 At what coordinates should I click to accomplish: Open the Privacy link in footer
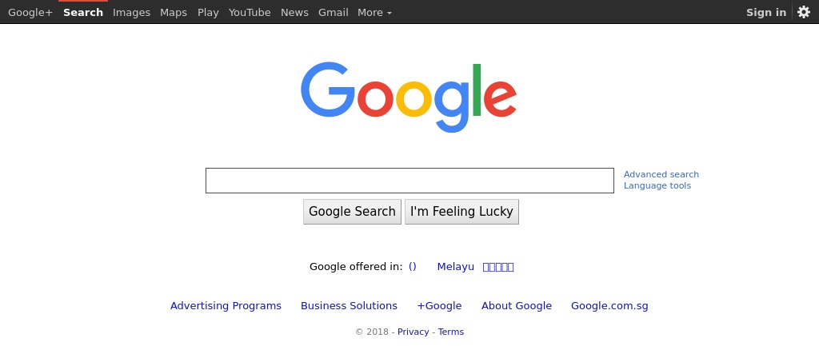413,332
